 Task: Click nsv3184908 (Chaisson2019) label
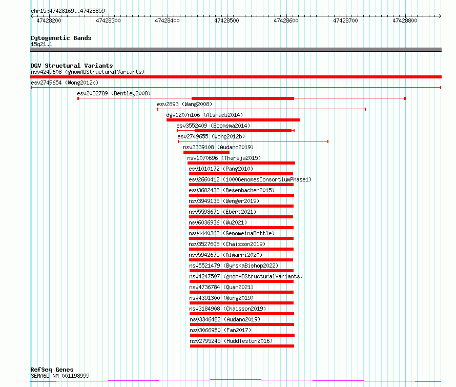click(x=227, y=309)
